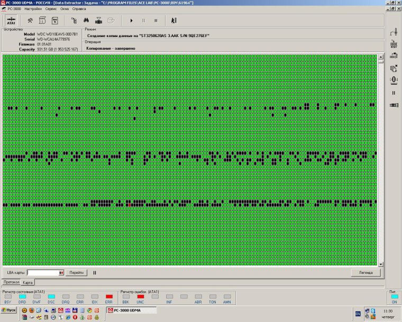Launch Firefox from quick launch
This screenshot has height=322, width=402.
click(32, 310)
